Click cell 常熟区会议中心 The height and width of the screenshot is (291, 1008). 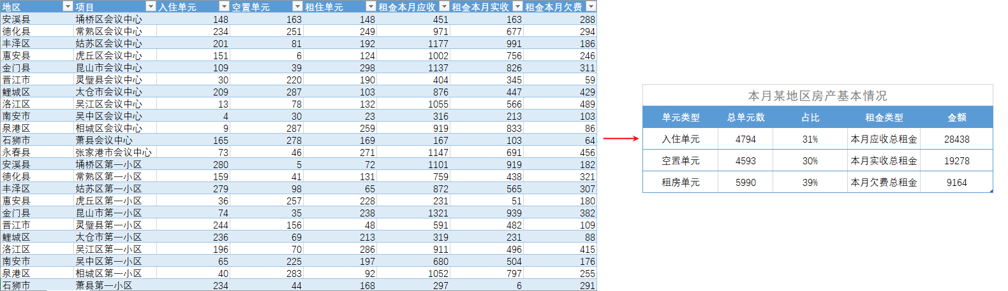[115, 31]
